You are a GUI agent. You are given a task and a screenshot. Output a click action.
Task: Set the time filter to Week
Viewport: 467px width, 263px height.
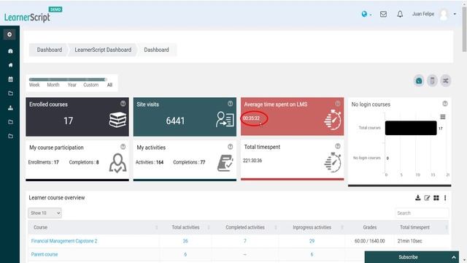click(x=34, y=85)
